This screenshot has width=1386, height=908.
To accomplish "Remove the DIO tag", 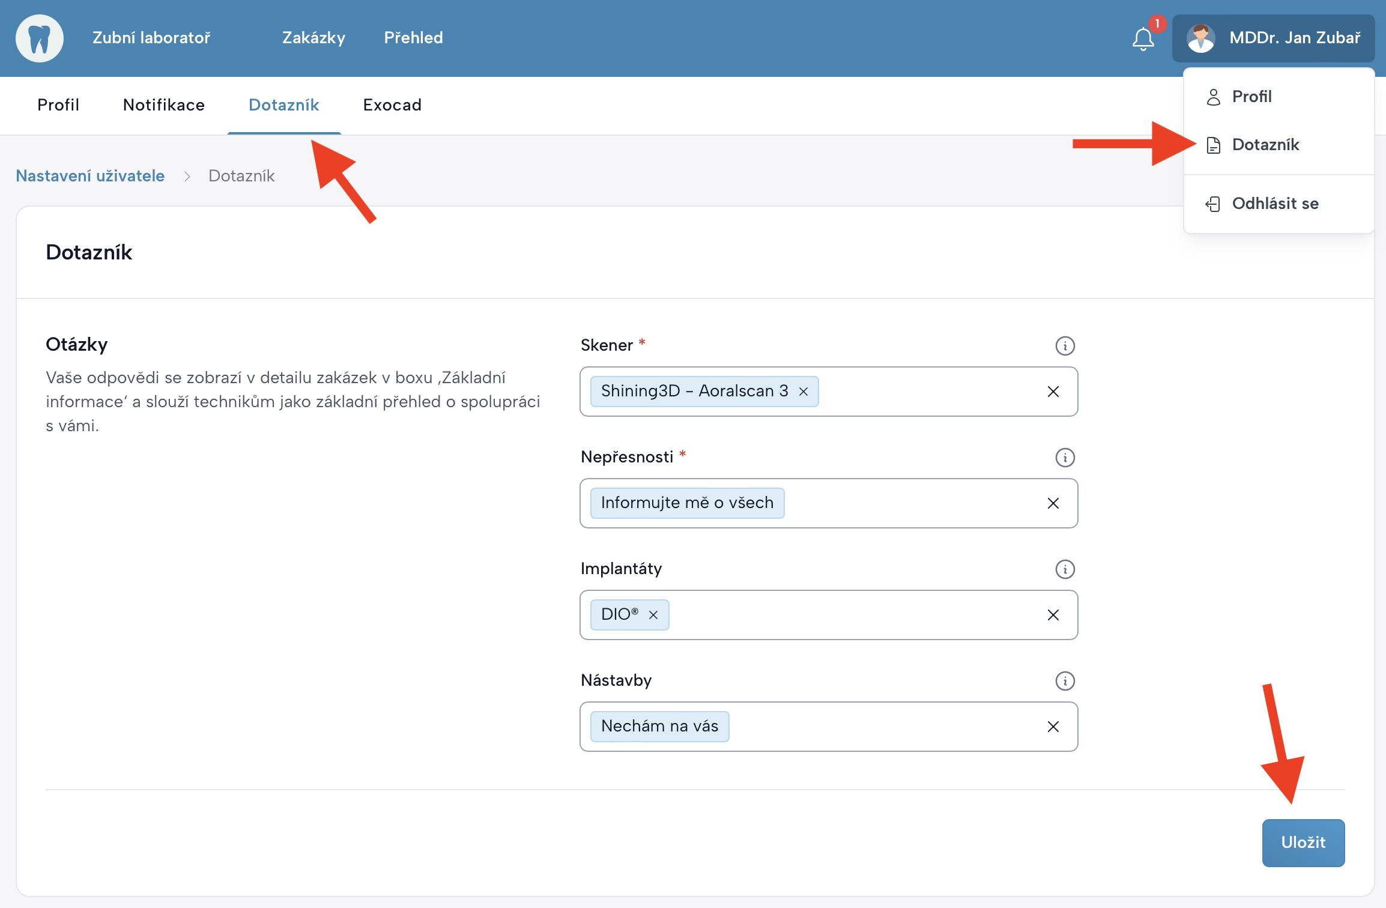I will pos(653,615).
